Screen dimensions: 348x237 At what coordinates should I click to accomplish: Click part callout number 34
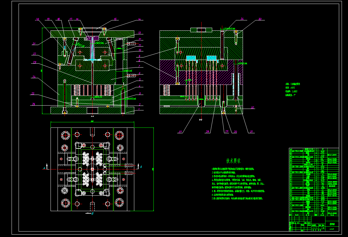[242, 19]
